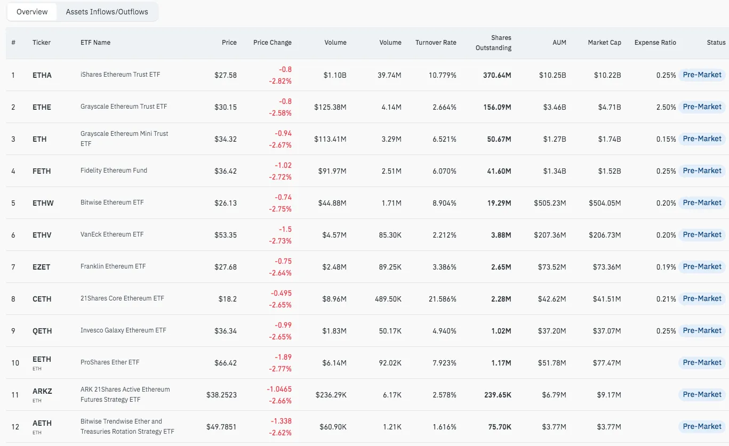Sort by the AUM column header
729x446 pixels.
[x=559, y=43]
